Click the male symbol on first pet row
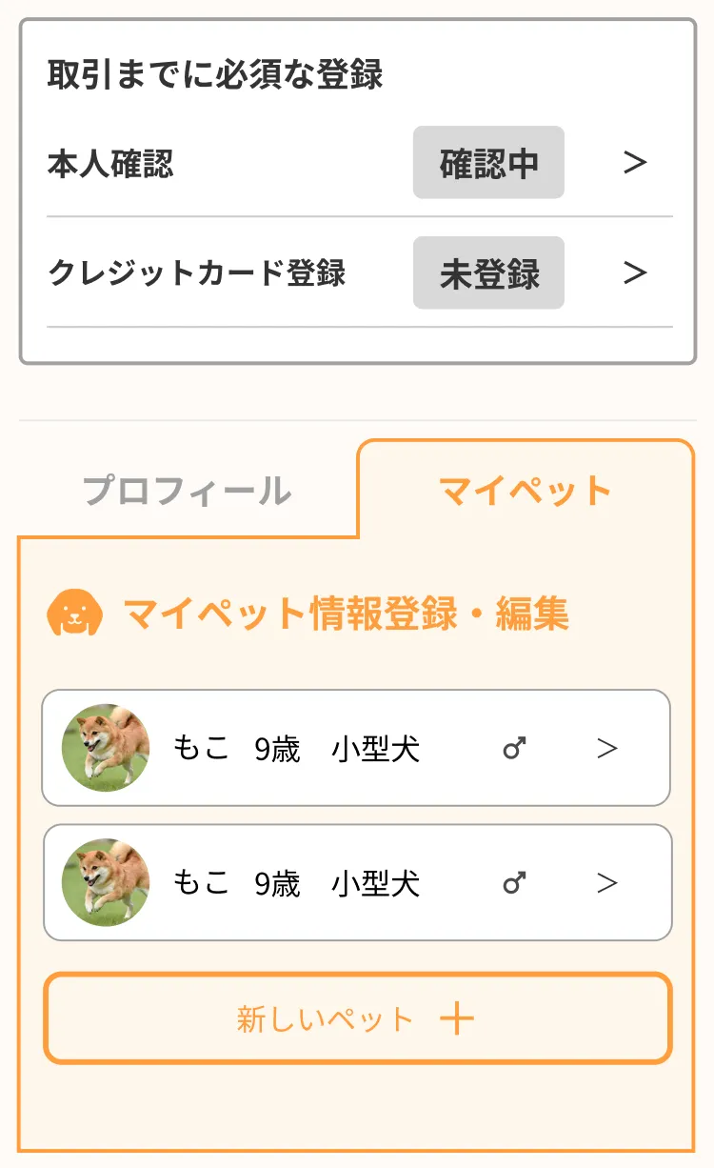 coord(514,750)
